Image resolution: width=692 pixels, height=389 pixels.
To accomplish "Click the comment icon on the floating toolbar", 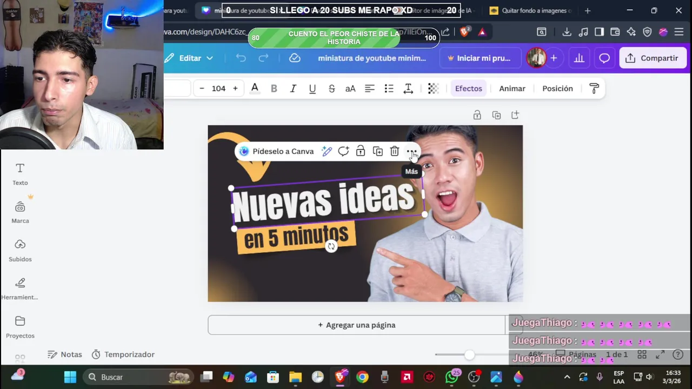I will point(343,151).
